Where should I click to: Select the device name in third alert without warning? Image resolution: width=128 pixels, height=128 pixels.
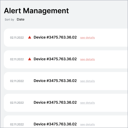pyautogui.click(x=55, y=81)
